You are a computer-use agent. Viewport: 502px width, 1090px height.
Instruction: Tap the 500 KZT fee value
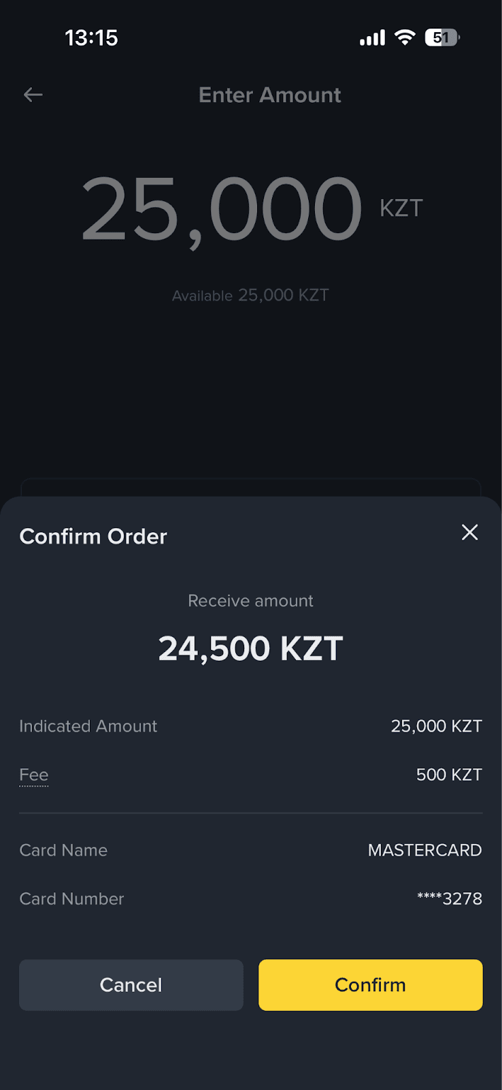pos(449,775)
